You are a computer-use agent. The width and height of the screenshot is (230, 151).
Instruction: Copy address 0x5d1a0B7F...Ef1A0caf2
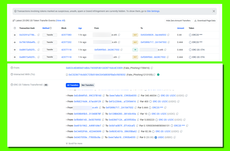[137, 126]
